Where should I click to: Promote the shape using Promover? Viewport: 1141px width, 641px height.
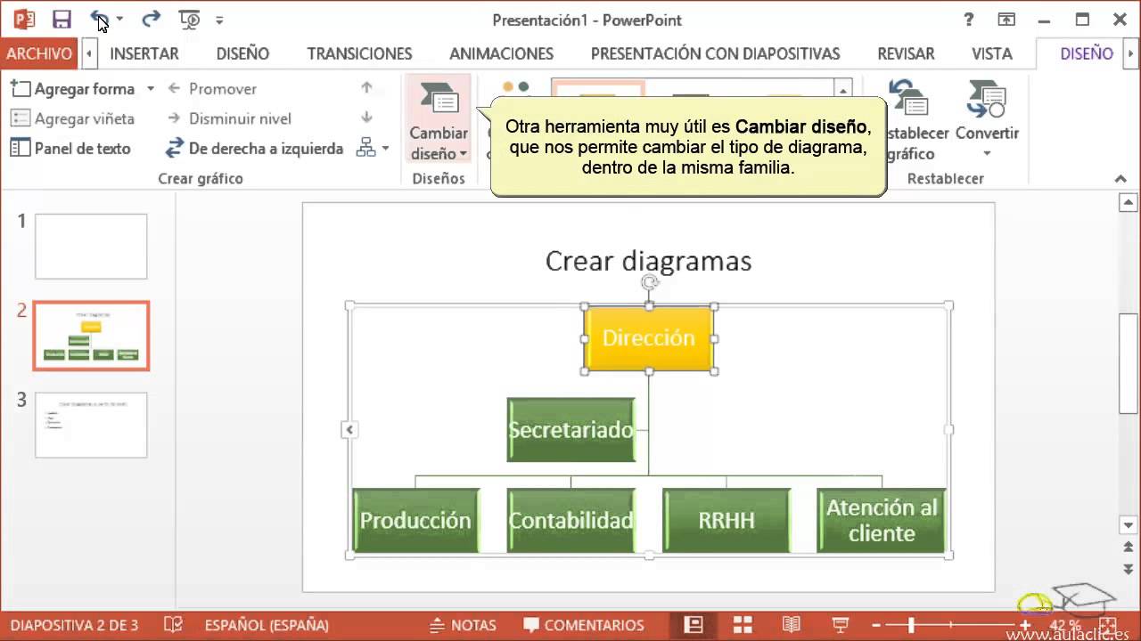coord(222,88)
